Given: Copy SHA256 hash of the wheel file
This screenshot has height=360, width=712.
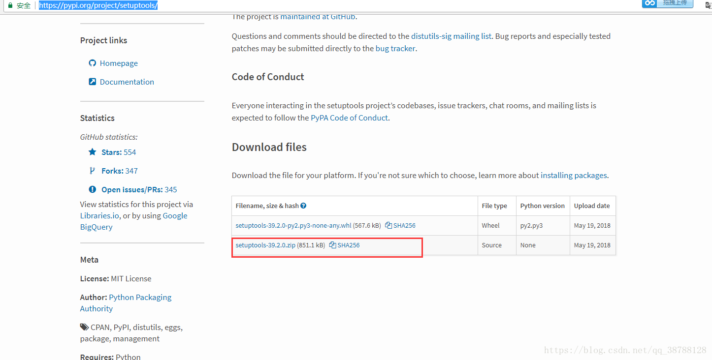Looking at the screenshot, I should pos(404,225).
